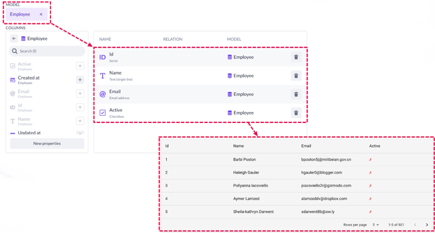Click the back arrow beside Employee
This screenshot has width=435, height=233.
point(14,39)
